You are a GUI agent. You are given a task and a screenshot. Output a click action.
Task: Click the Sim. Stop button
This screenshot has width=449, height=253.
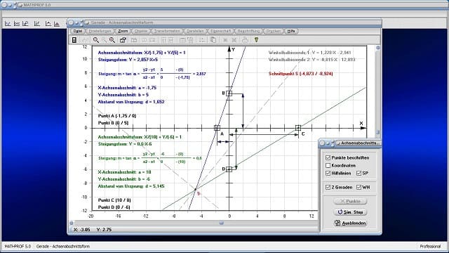point(350,212)
